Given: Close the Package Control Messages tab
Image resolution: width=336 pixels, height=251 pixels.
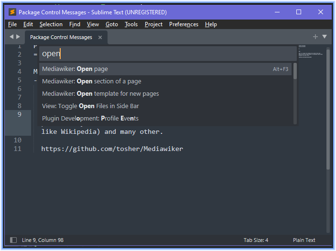Looking at the screenshot, I should point(100,37).
